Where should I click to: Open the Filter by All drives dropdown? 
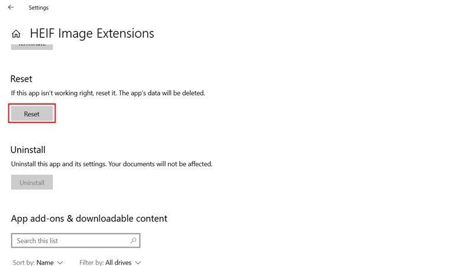(x=122, y=262)
